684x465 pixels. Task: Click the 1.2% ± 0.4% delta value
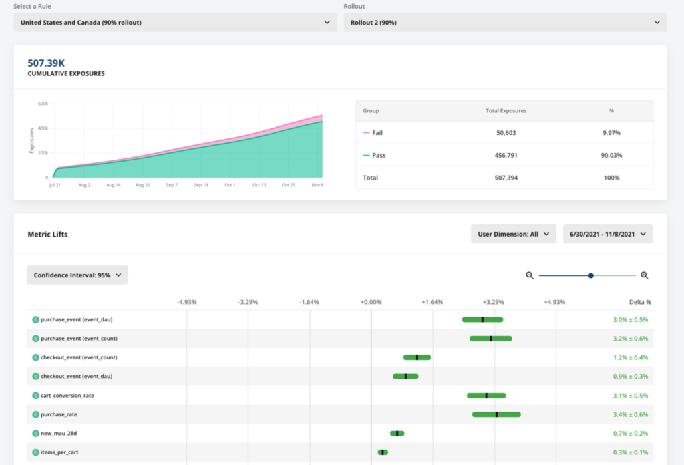point(631,357)
